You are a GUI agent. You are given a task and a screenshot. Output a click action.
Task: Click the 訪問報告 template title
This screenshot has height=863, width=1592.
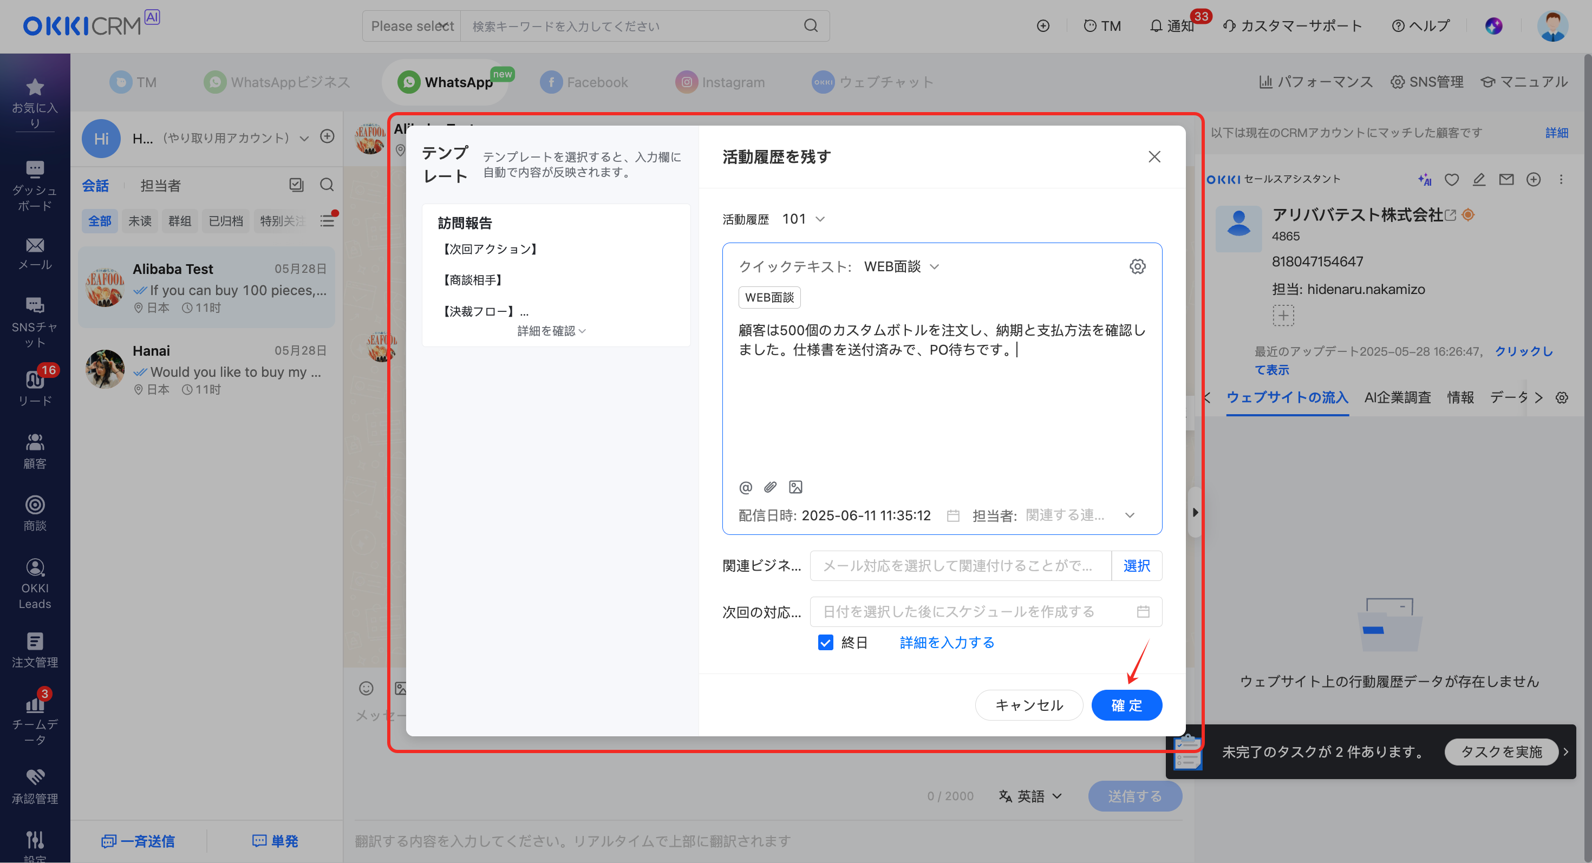(464, 223)
